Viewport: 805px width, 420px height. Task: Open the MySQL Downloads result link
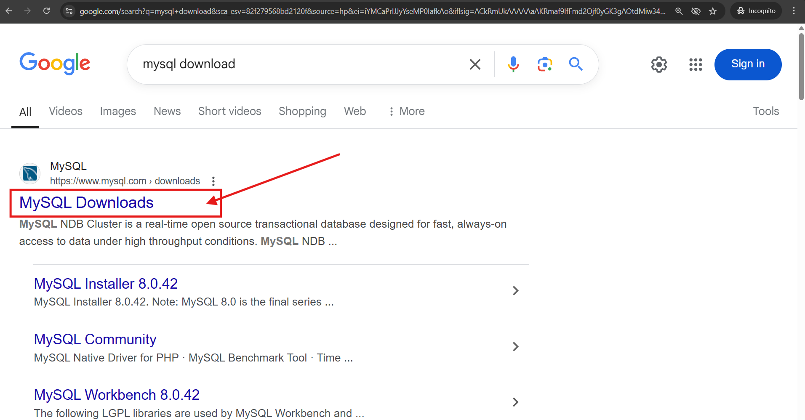point(86,203)
